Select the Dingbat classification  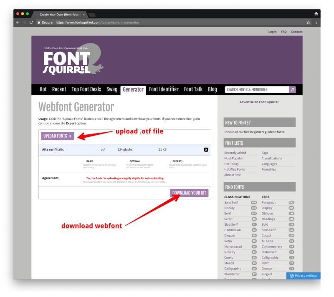(230, 236)
